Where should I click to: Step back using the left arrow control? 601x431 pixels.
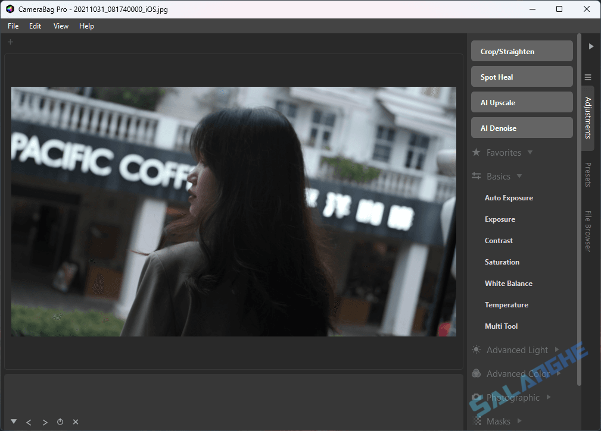coord(29,422)
